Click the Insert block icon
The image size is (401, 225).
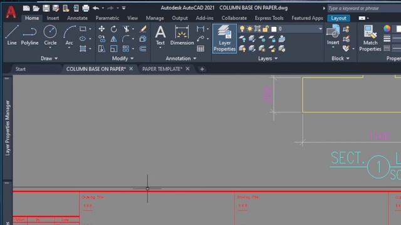333,35
